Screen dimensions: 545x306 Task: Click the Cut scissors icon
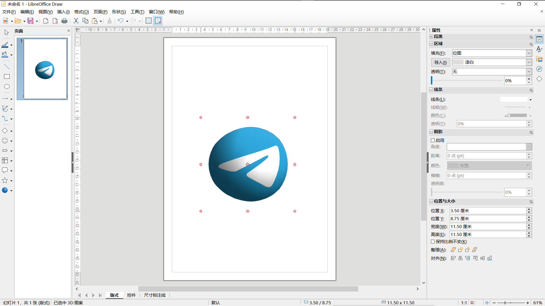tap(76, 21)
